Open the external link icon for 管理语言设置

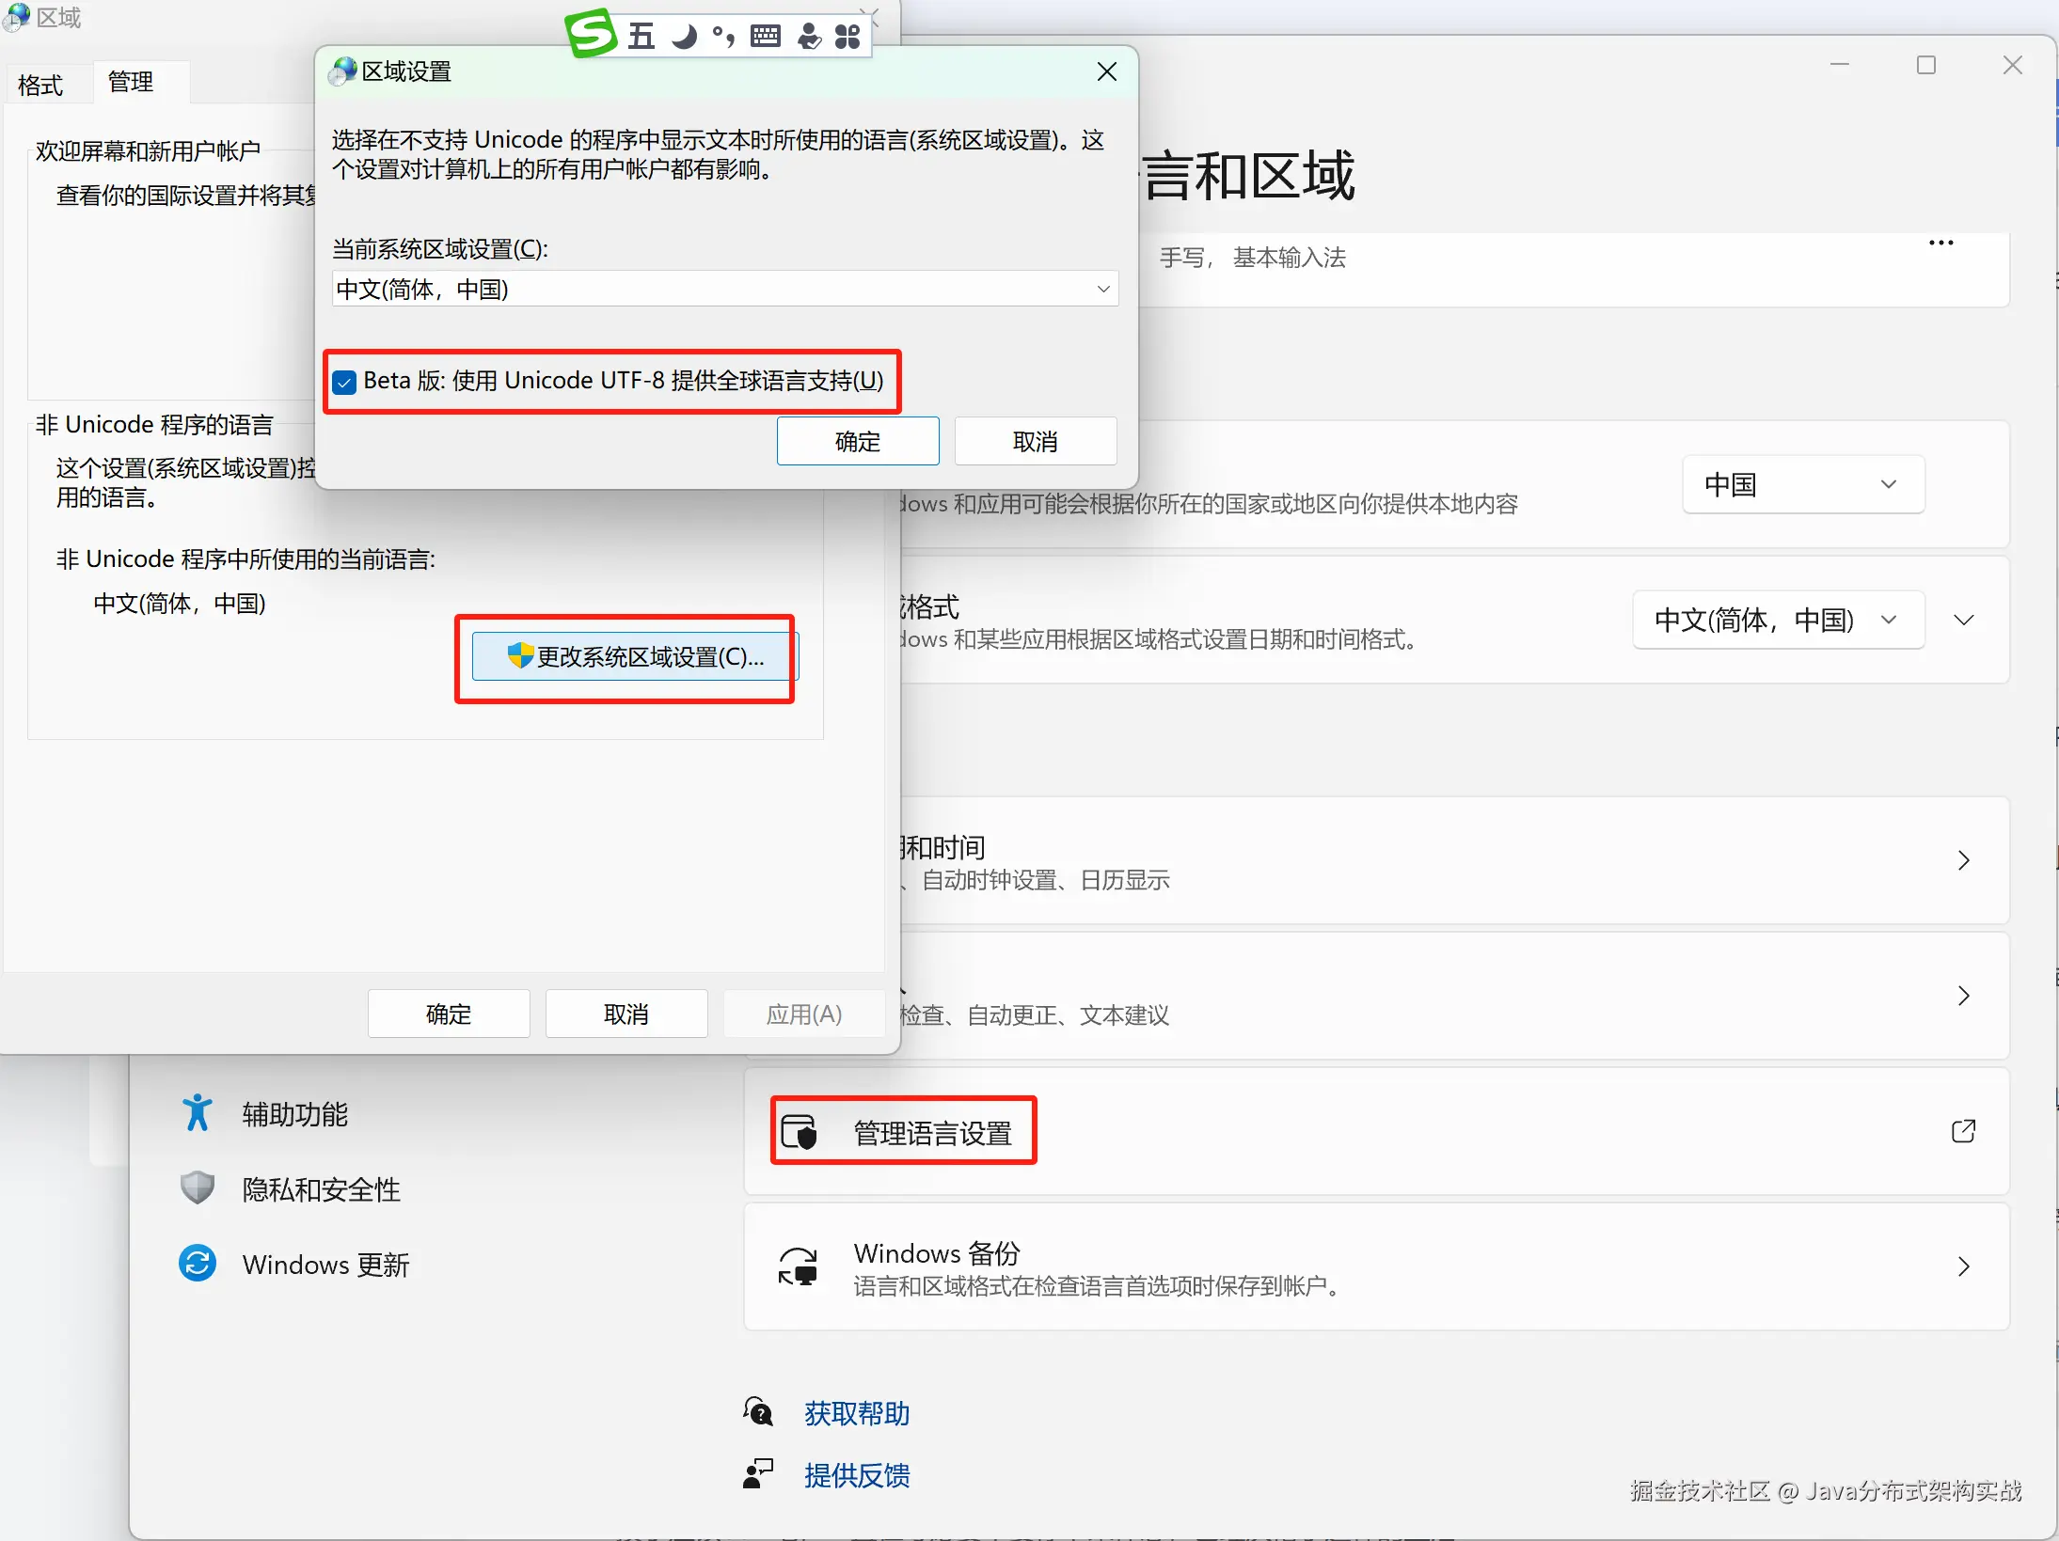[1963, 1131]
